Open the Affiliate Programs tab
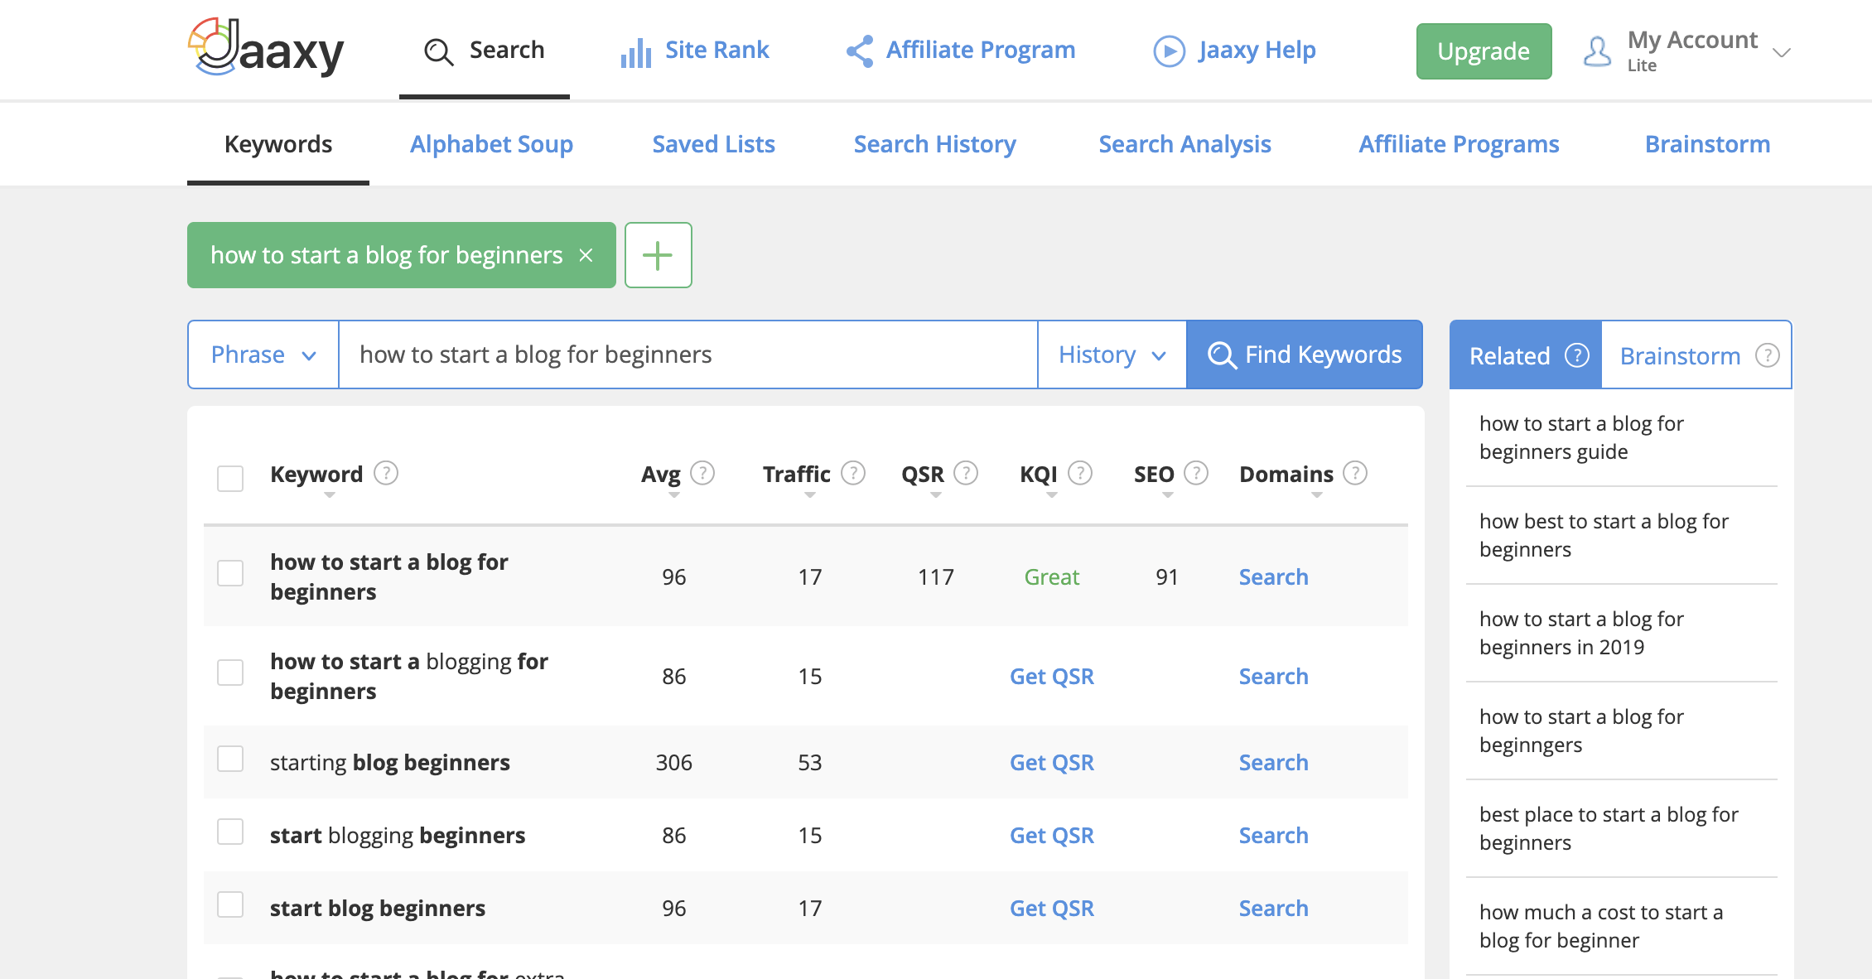This screenshot has height=979, width=1872. (x=1459, y=144)
